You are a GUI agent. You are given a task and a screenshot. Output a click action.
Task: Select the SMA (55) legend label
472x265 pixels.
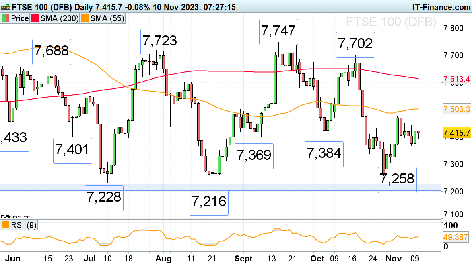[x=107, y=18]
